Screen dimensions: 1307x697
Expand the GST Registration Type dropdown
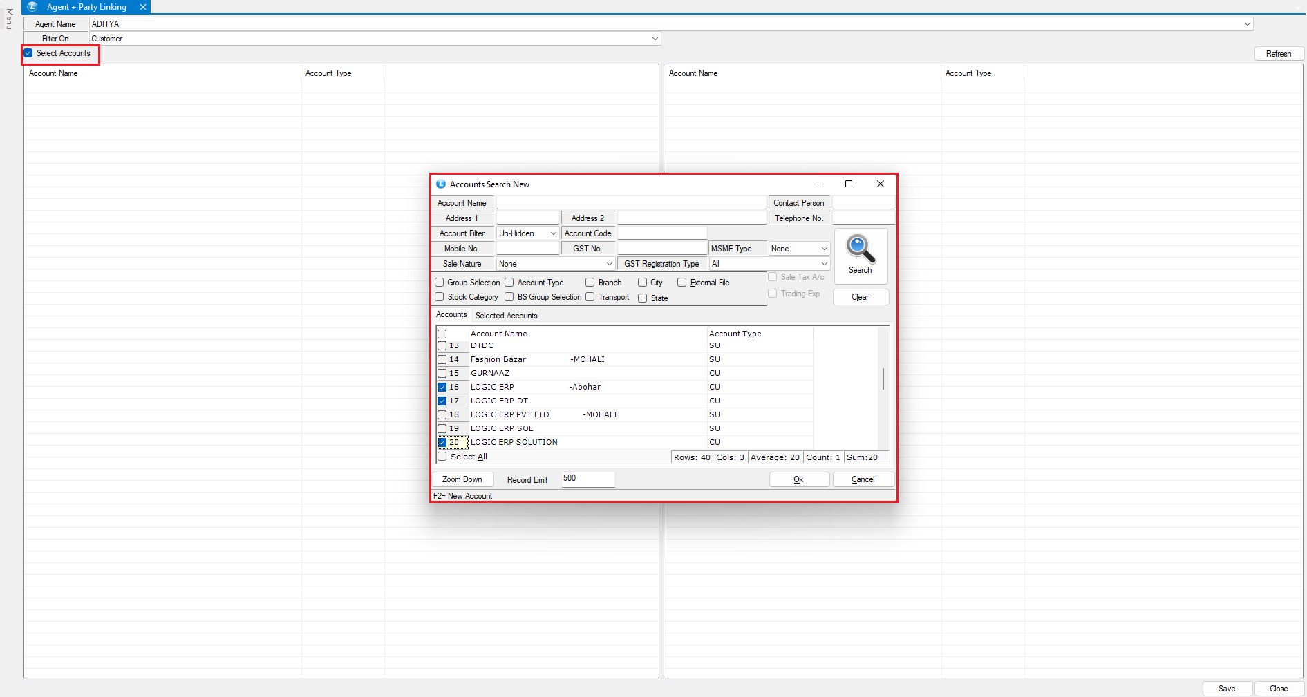coord(824,264)
